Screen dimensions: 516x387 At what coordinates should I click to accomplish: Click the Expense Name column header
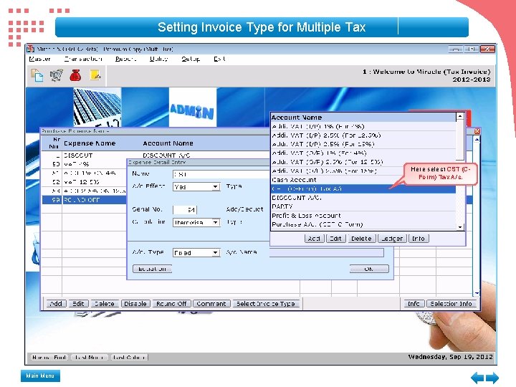click(90, 143)
